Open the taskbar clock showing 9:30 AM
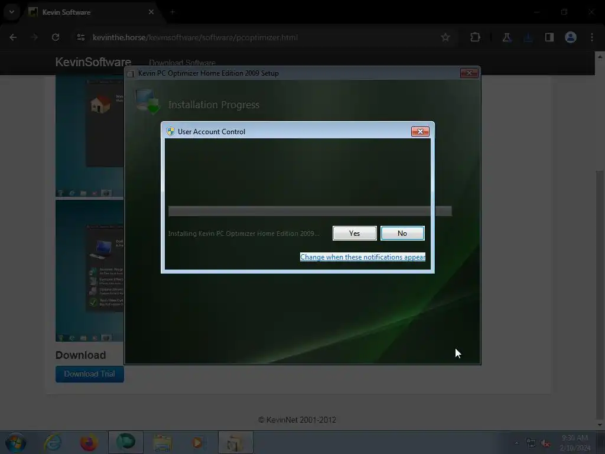Image resolution: width=605 pixels, height=454 pixels. pyautogui.click(x=575, y=443)
